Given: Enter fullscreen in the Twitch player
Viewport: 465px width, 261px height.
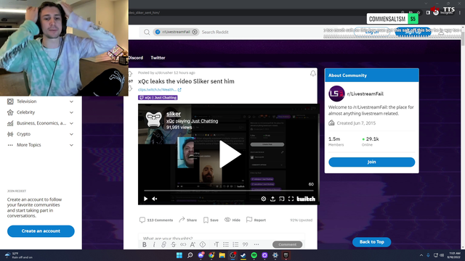Looking at the screenshot, I should 291,199.
